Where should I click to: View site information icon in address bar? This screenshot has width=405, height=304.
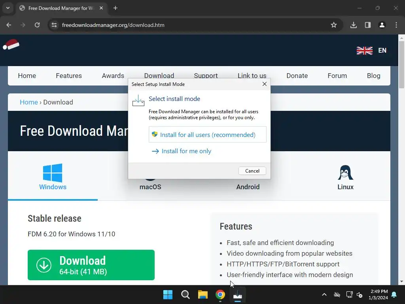point(54,25)
